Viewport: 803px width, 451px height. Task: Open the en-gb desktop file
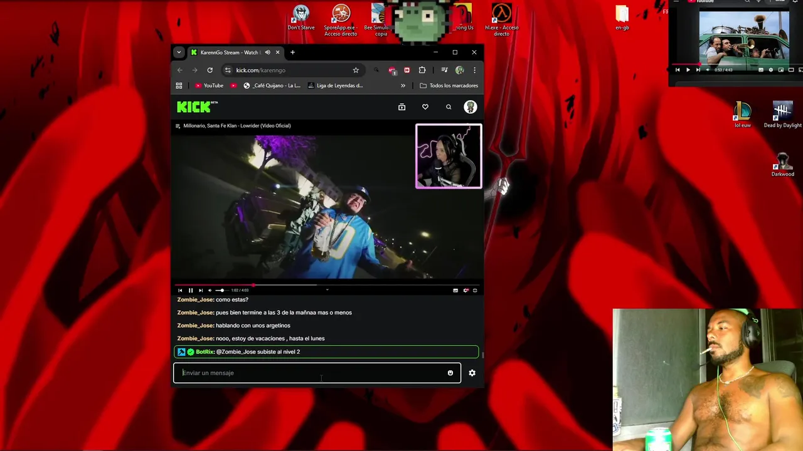(622, 18)
